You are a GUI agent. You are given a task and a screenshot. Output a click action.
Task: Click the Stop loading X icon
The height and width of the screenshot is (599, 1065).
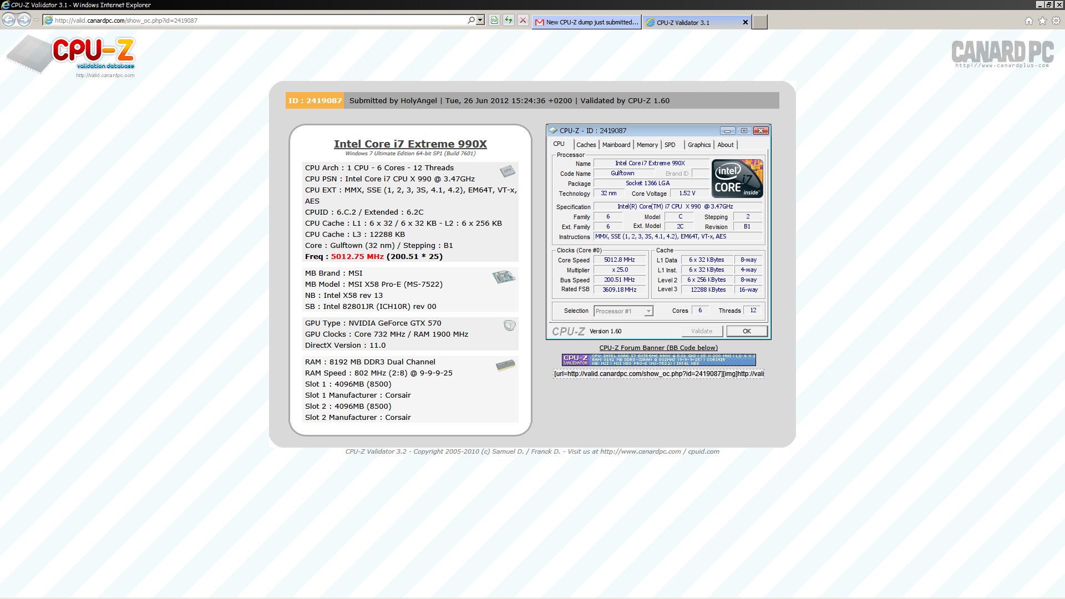523,21
